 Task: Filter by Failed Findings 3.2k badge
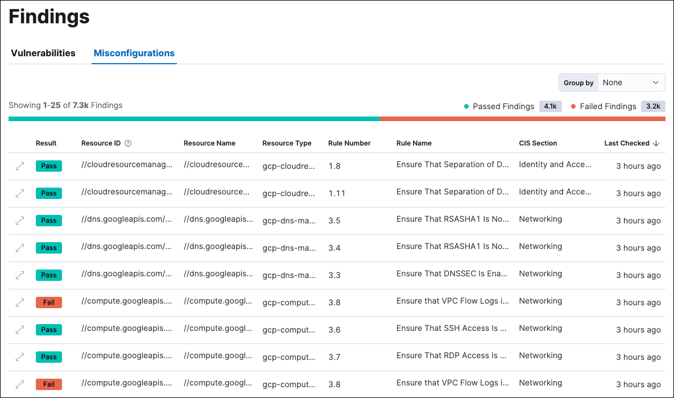pyautogui.click(x=652, y=106)
